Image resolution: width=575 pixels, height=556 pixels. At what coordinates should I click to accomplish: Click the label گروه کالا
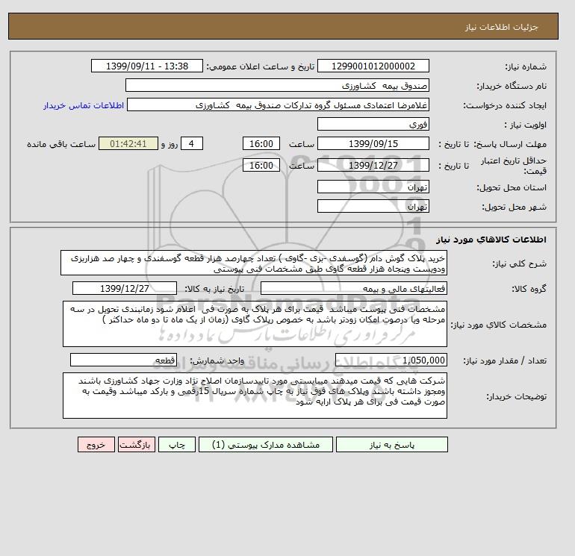point(529,289)
